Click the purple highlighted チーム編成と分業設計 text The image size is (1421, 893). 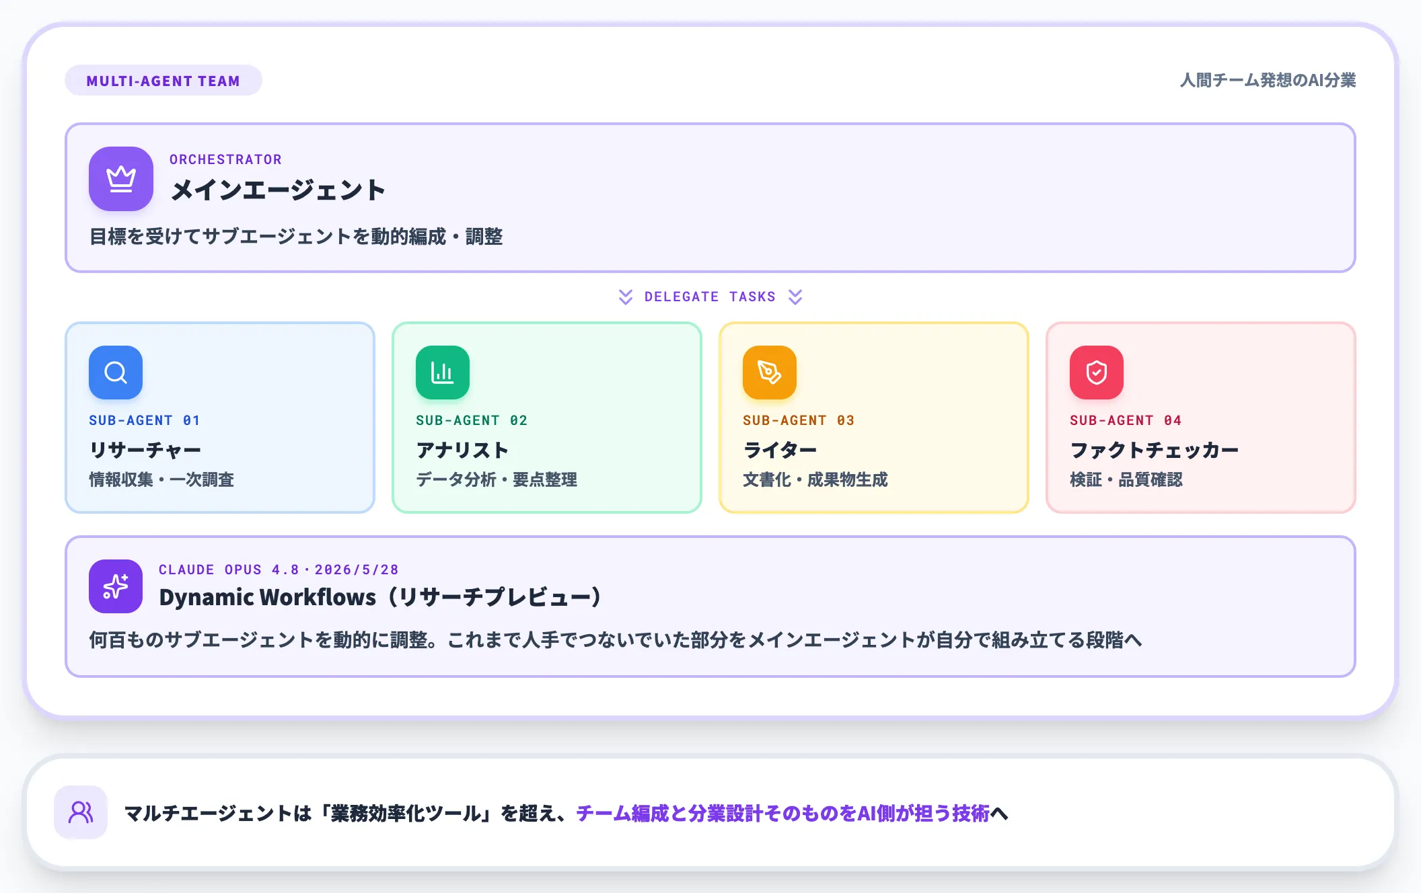click(x=783, y=813)
